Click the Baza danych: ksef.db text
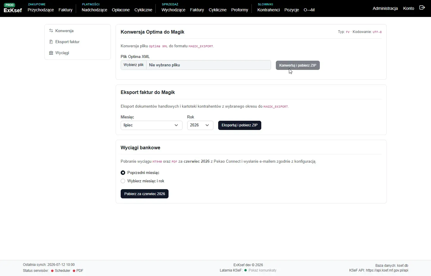This screenshot has height=276, width=431. (392, 266)
